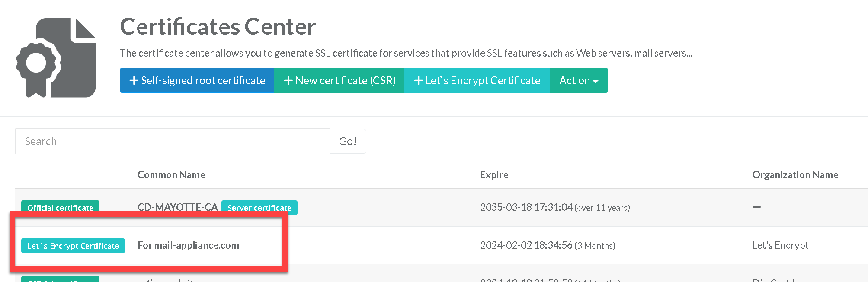
Task: Focus the Search input field
Action: (x=172, y=141)
